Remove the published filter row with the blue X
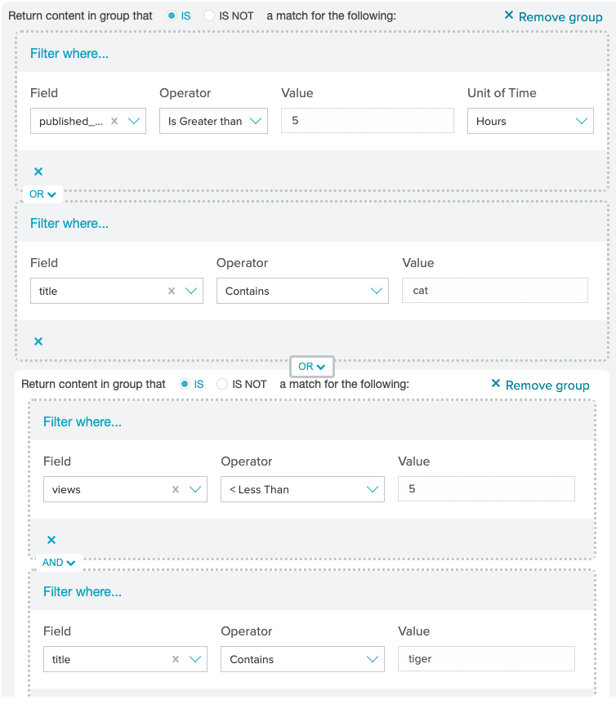 pos(38,172)
